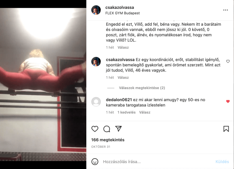
Task: Open the comment bubble icon
Action: click(107, 129)
